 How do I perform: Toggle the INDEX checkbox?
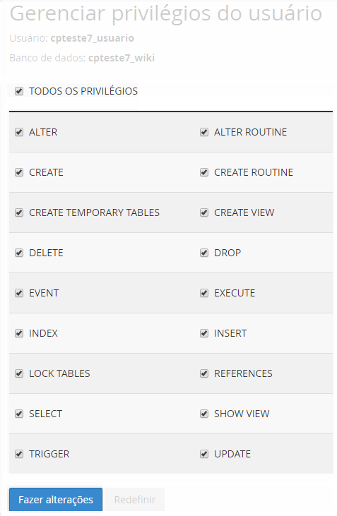click(x=19, y=333)
